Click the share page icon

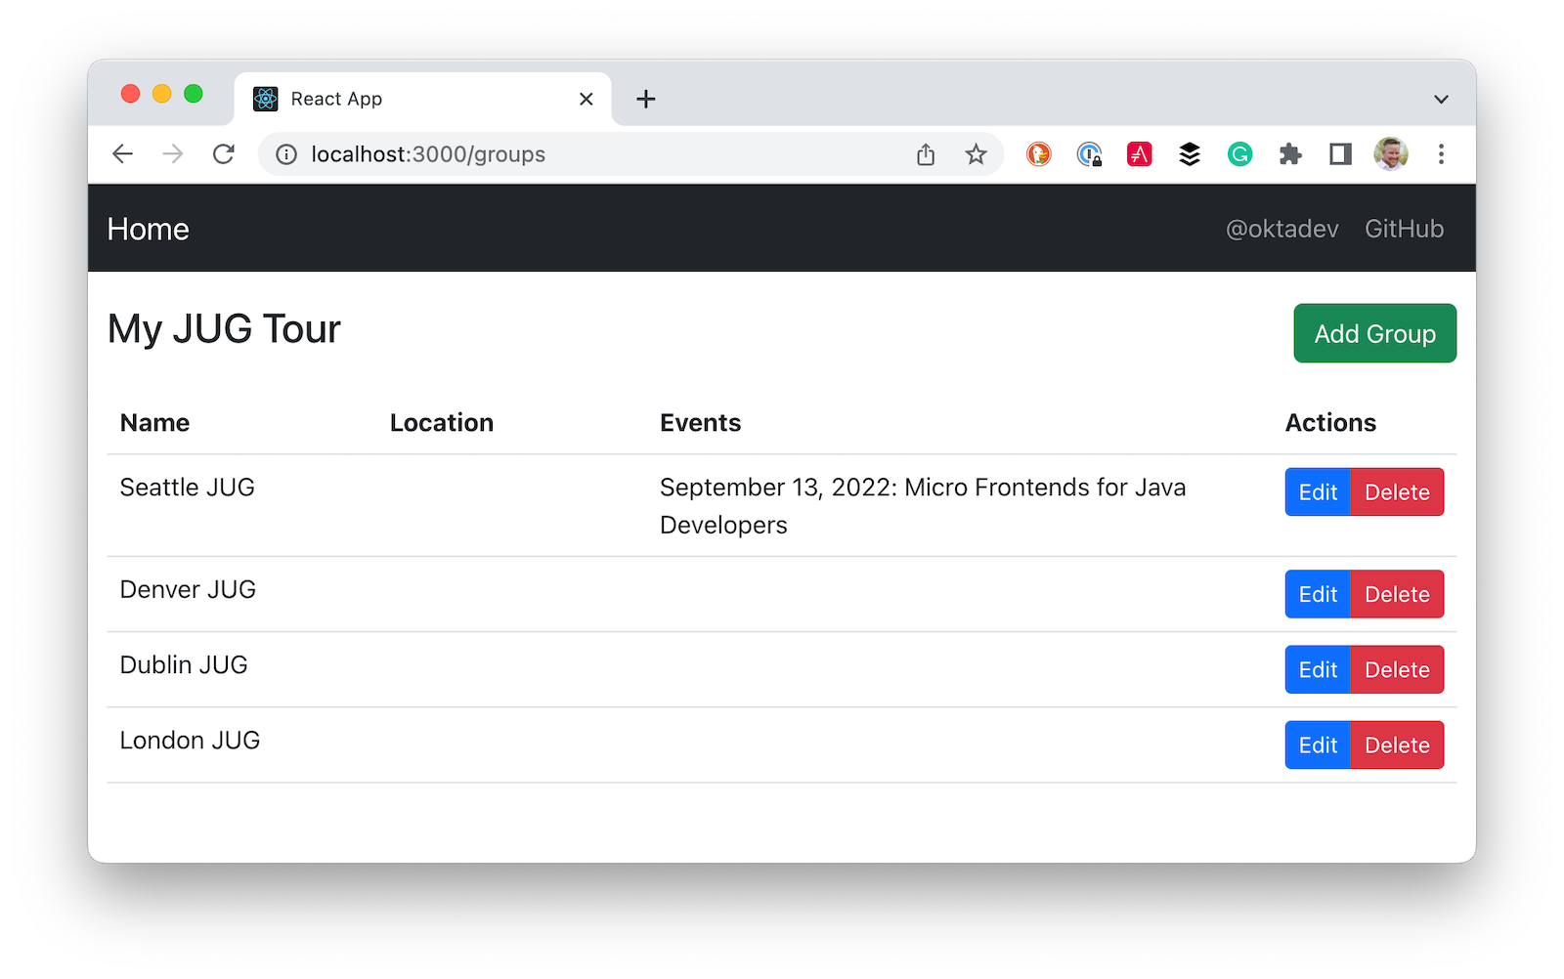pyautogui.click(x=926, y=154)
